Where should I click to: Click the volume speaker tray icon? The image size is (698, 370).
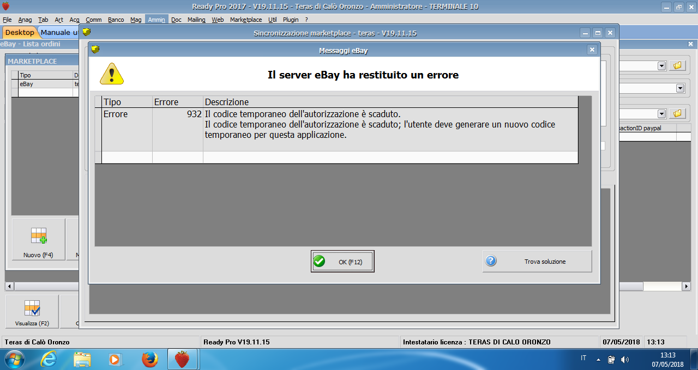coord(625,360)
